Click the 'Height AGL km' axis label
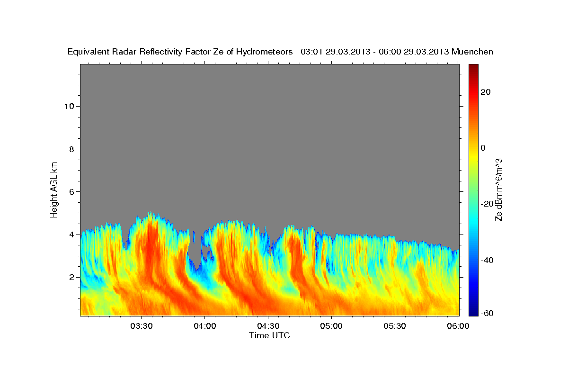This screenshot has height=379, width=568. [x=54, y=189]
